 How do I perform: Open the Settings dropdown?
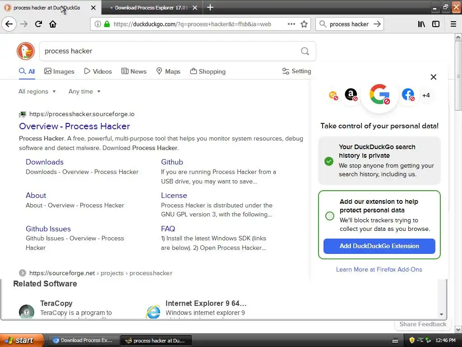[296, 71]
